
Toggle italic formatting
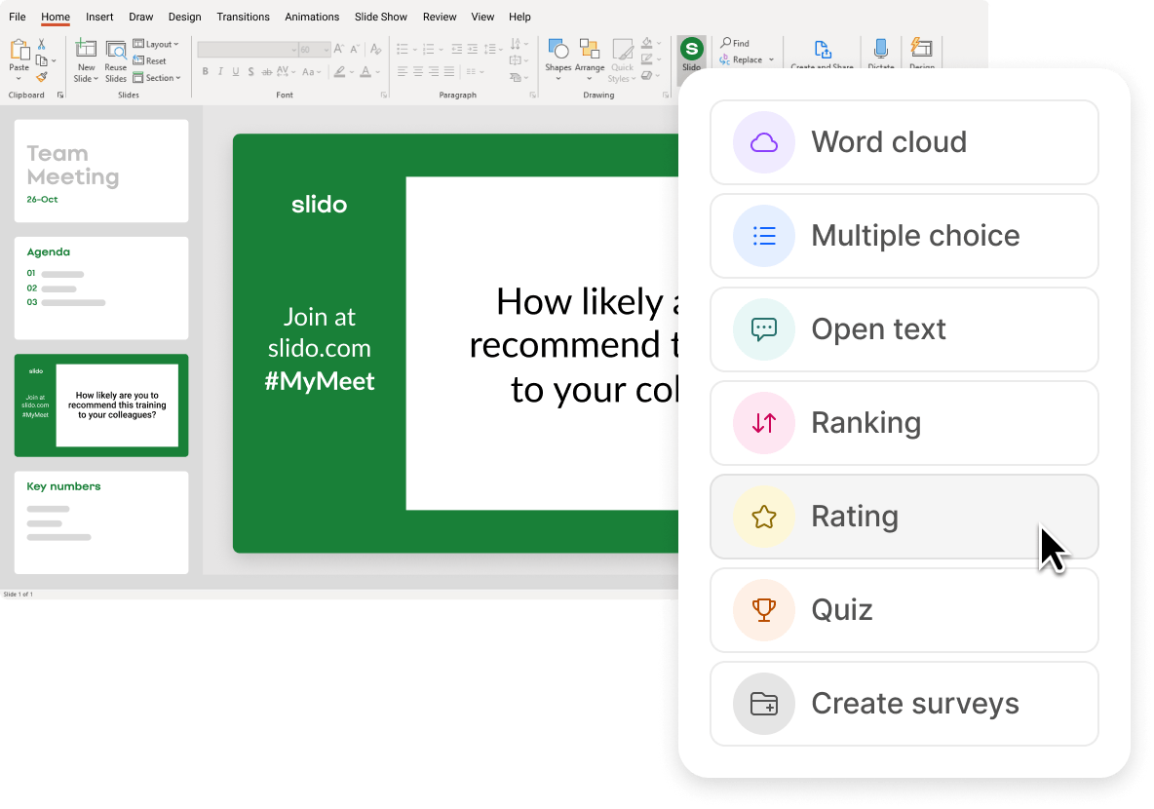tap(220, 71)
